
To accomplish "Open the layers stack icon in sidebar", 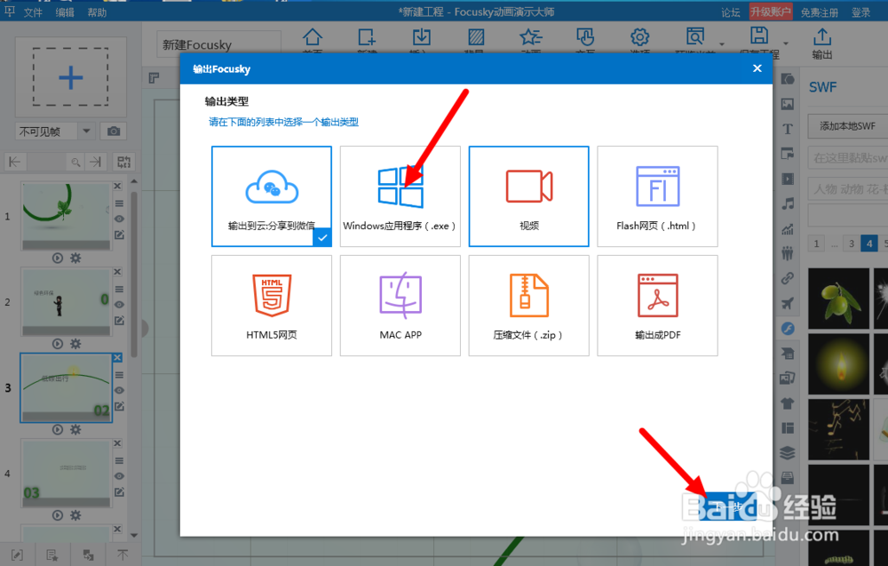I will [787, 452].
